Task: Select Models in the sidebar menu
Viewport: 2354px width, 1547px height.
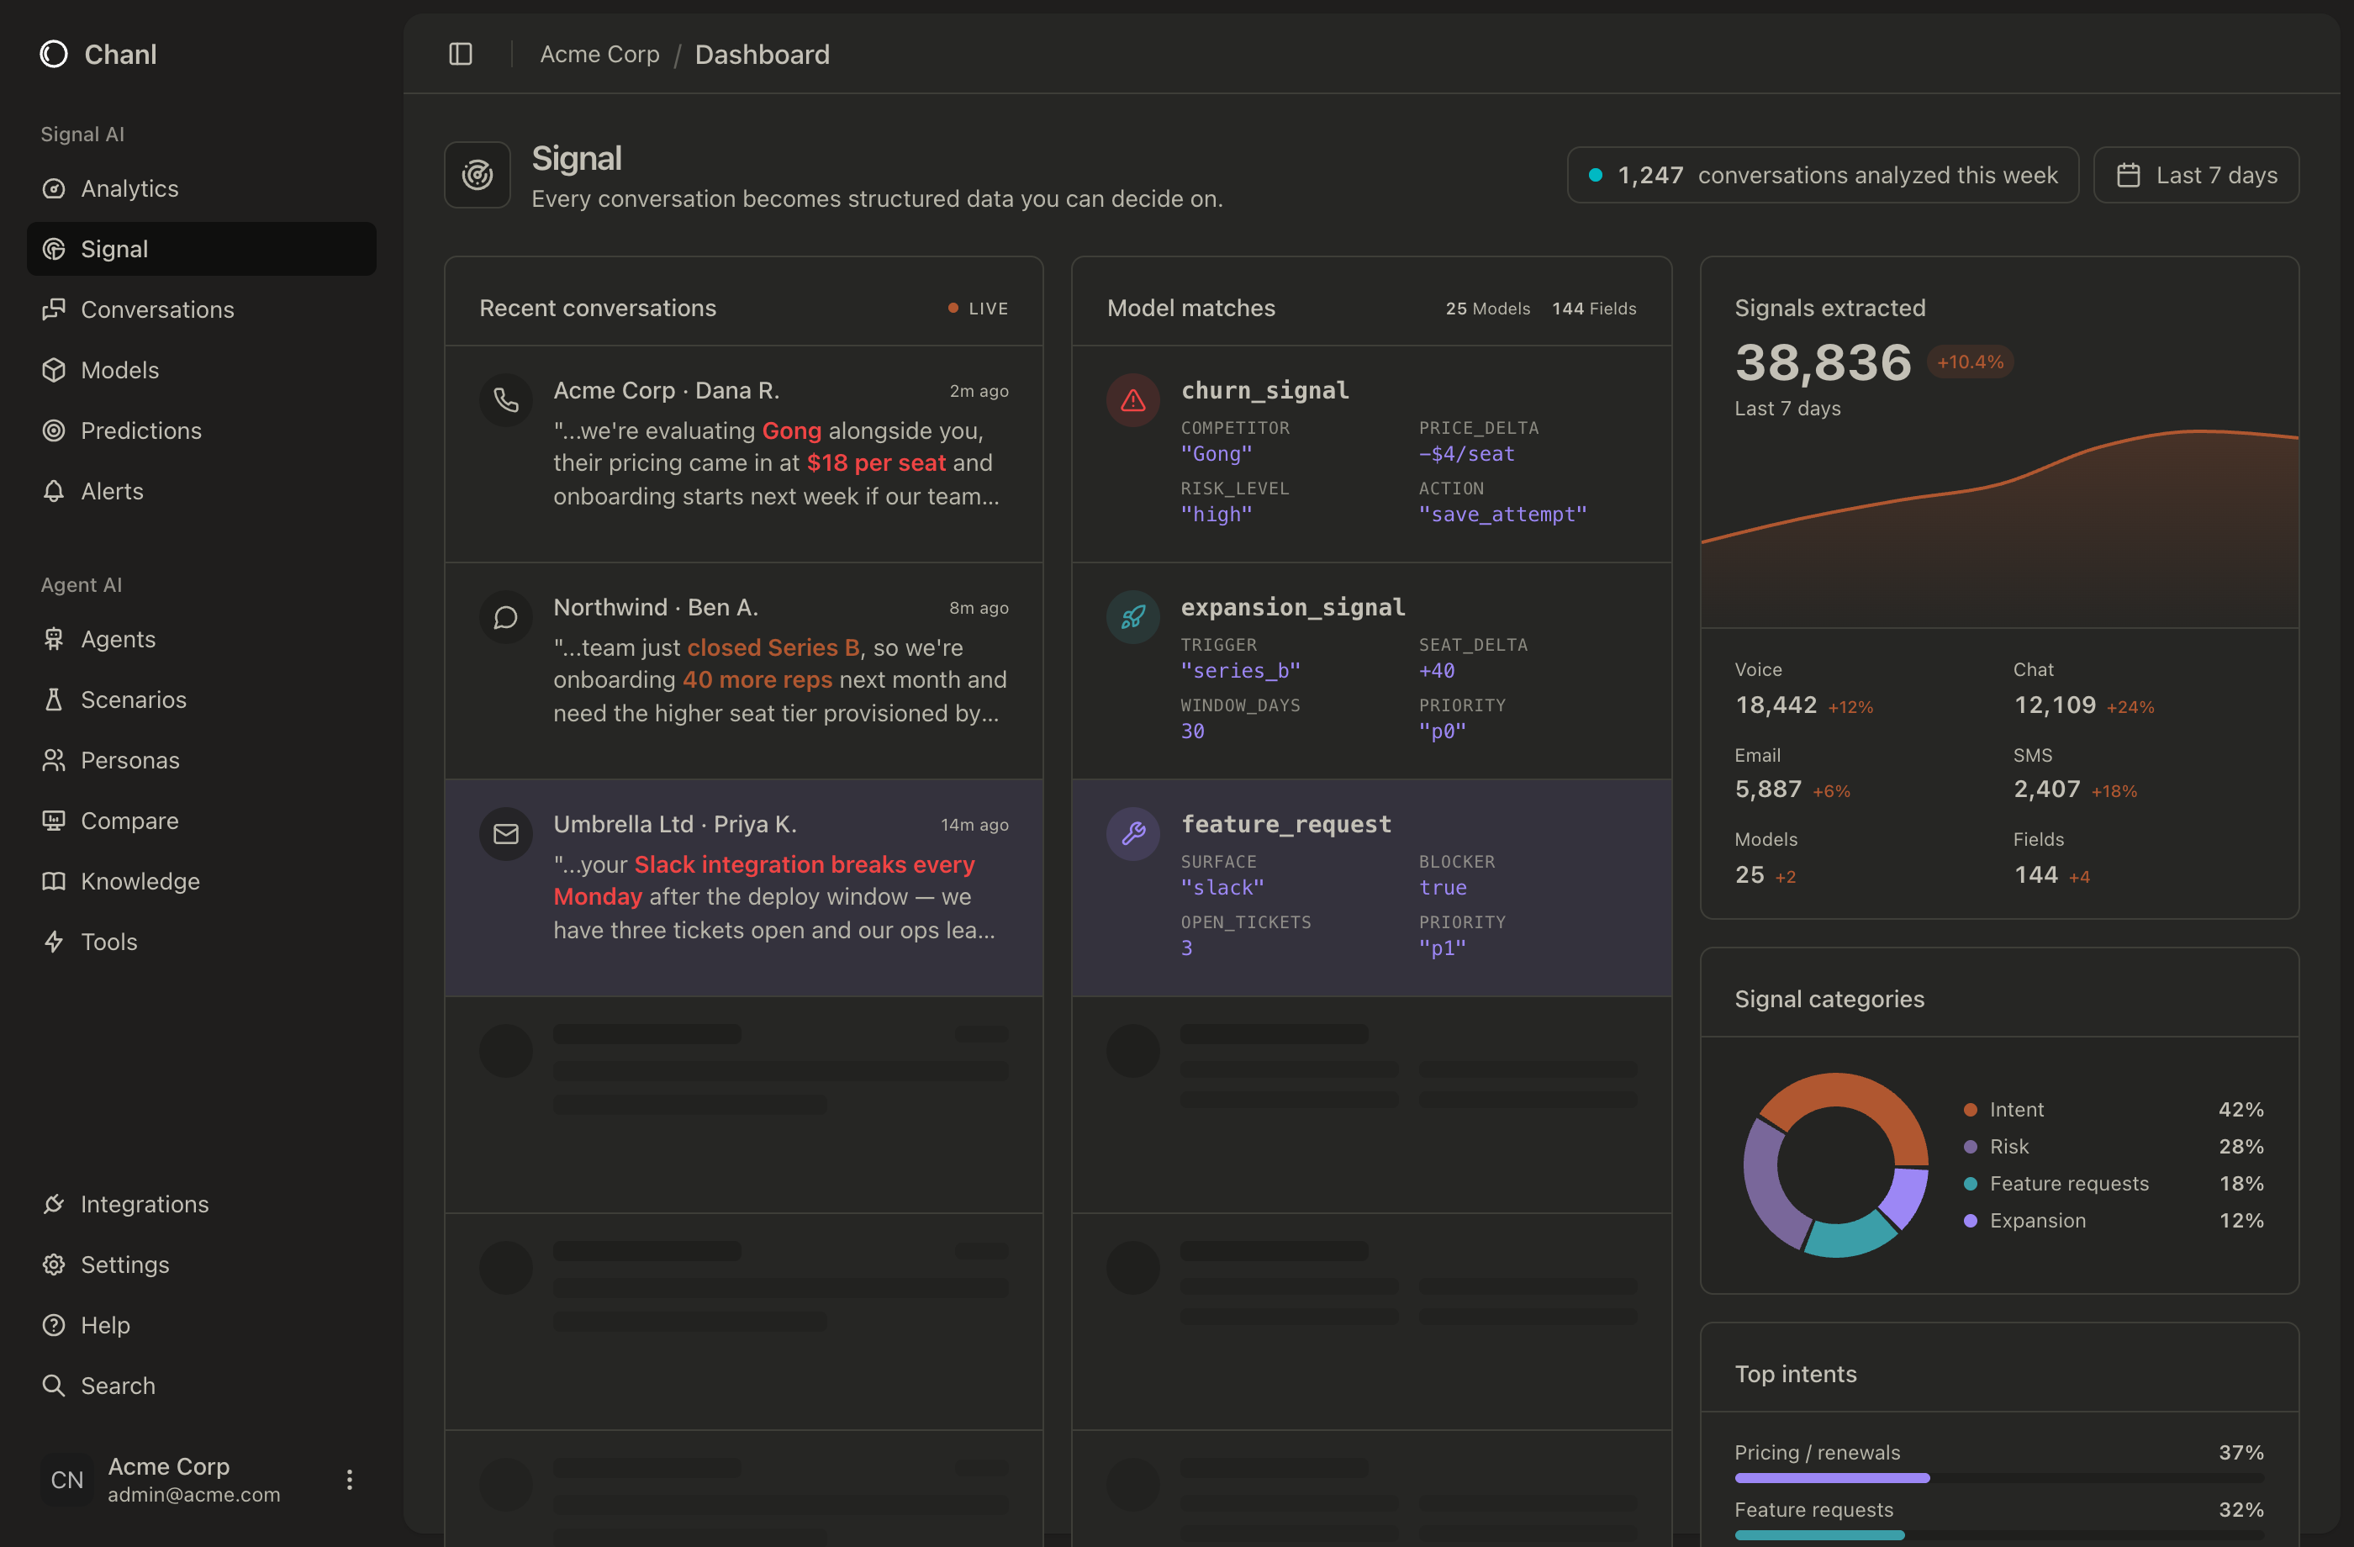Action: click(119, 370)
